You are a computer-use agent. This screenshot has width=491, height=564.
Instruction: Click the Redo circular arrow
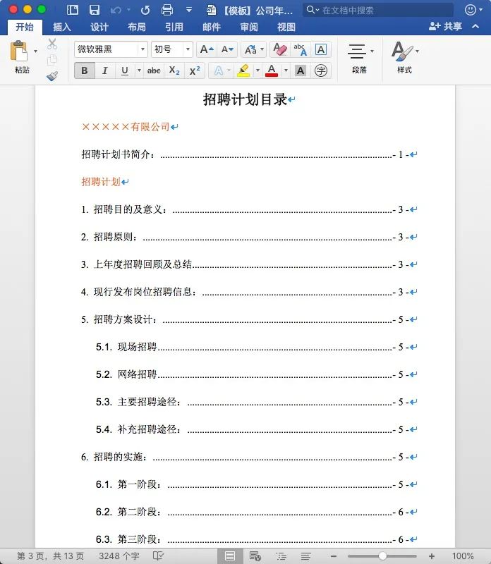pos(145,10)
